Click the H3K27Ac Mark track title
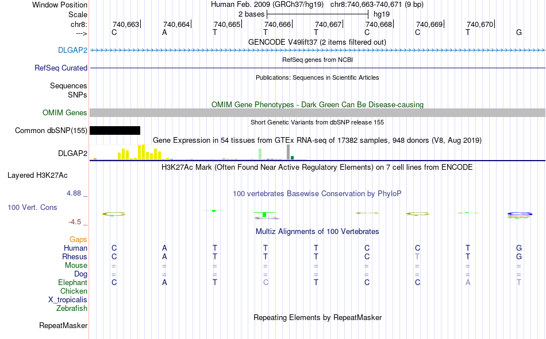The width and height of the screenshot is (546, 339). click(317, 167)
